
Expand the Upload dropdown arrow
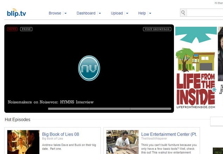pyautogui.click(x=127, y=13)
